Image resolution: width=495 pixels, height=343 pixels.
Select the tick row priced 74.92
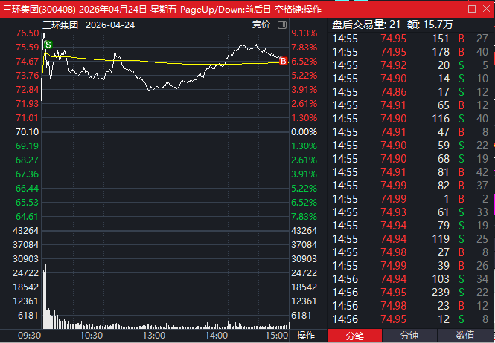pos(410,65)
